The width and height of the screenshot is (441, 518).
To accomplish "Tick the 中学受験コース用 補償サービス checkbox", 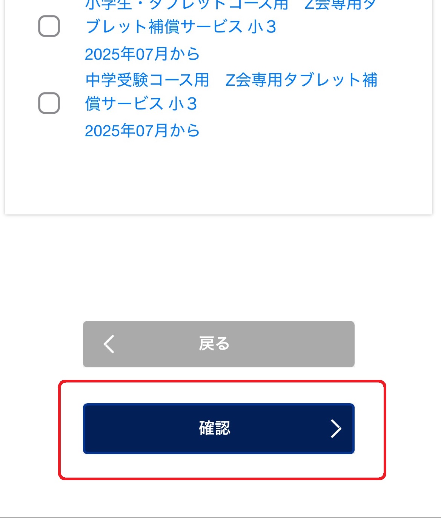I will point(49,103).
